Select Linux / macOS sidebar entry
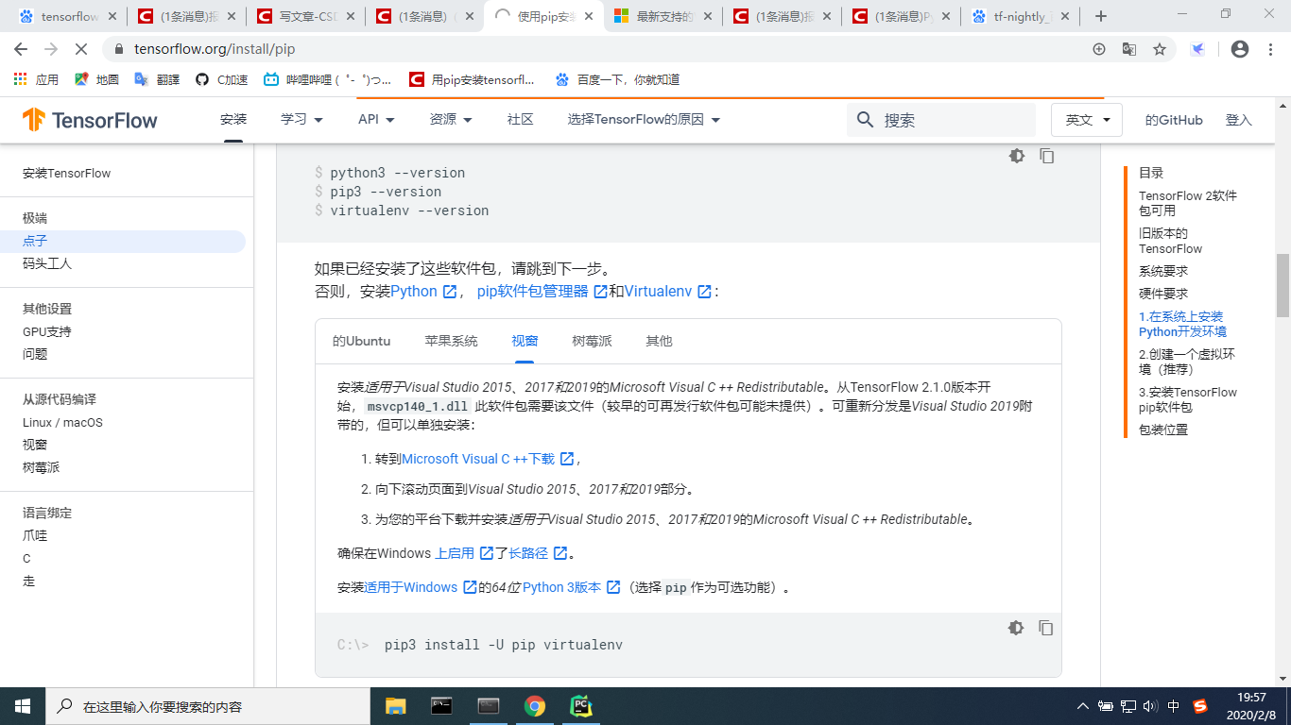The height and width of the screenshot is (725, 1291). (62, 422)
